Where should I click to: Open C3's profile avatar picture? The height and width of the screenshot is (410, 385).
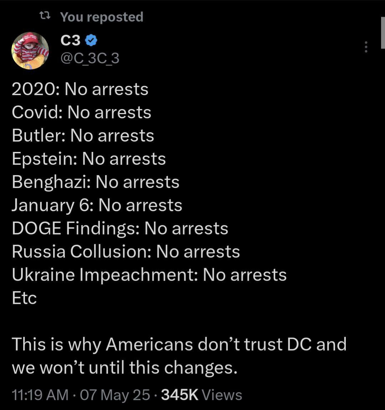tap(30, 50)
